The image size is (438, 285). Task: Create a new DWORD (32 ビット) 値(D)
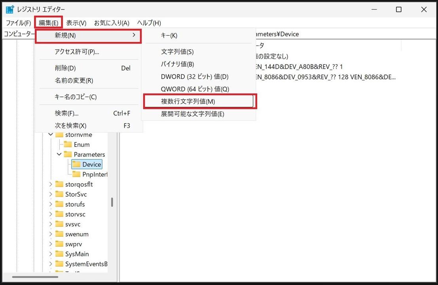[199, 76]
